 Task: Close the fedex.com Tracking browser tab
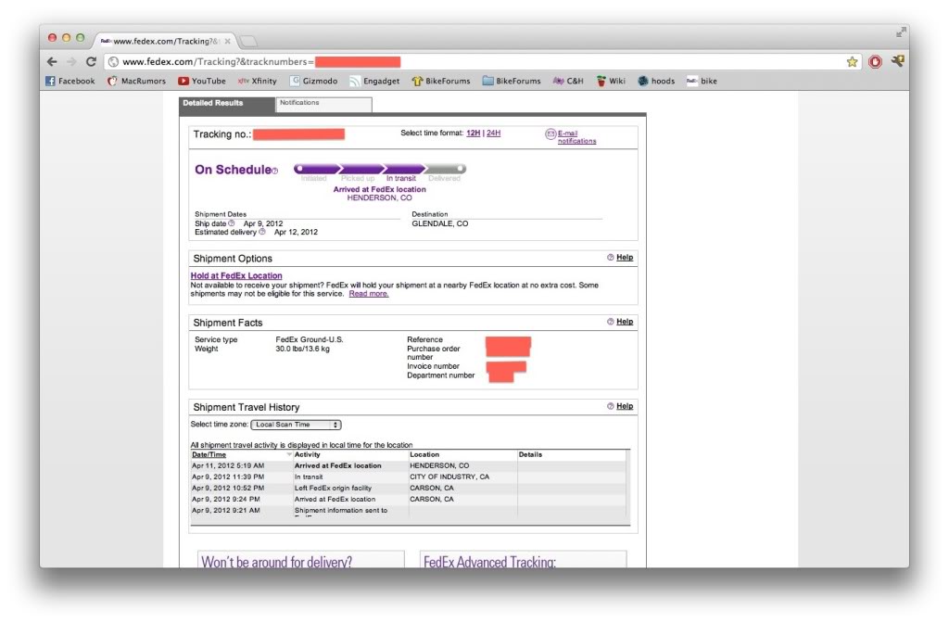tap(228, 41)
